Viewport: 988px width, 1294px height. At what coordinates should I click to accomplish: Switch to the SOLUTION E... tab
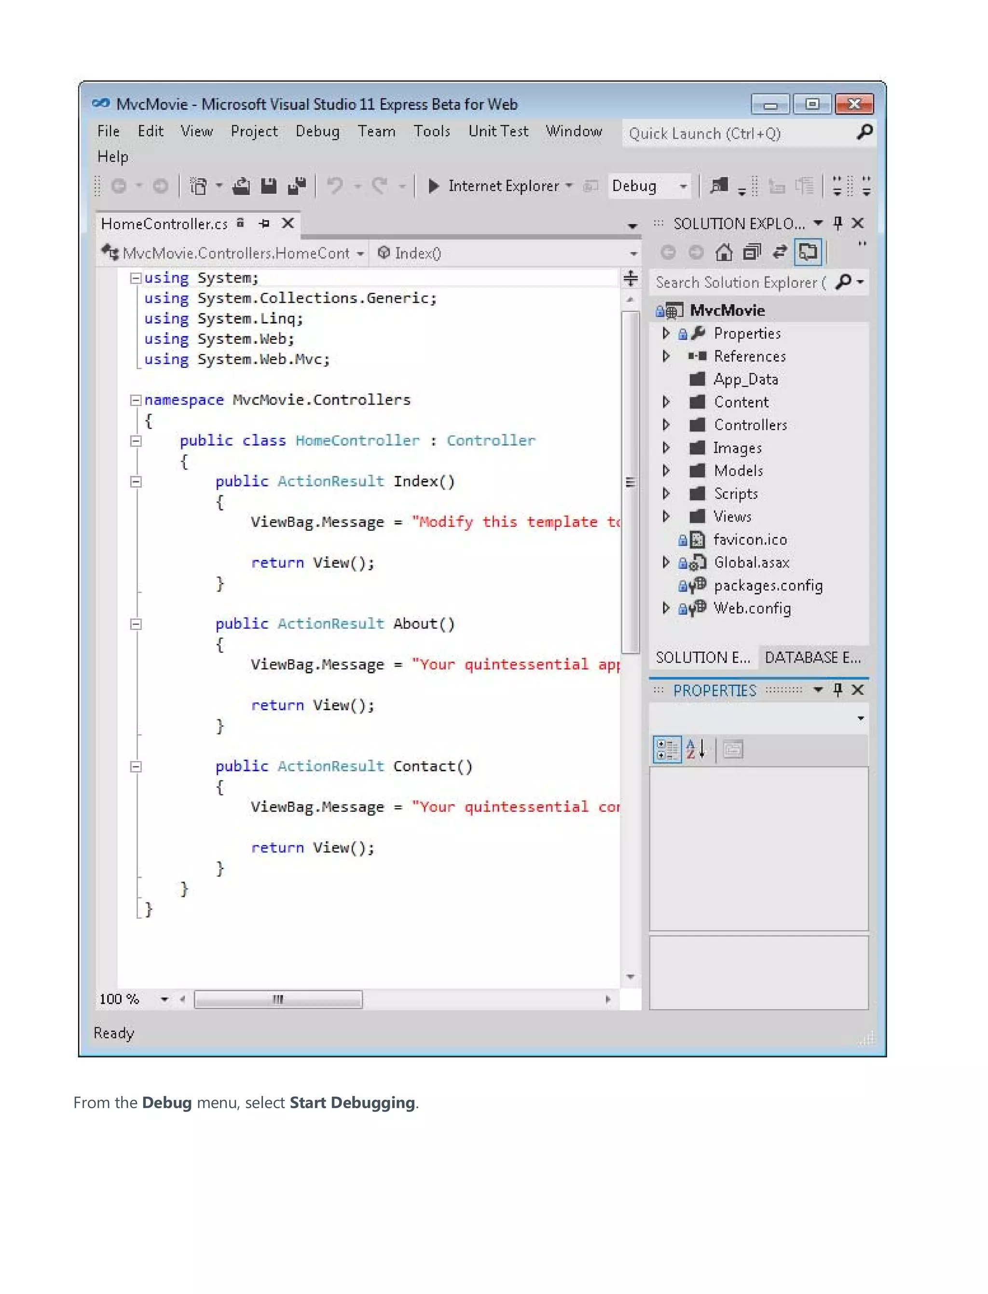(x=703, y=658)
